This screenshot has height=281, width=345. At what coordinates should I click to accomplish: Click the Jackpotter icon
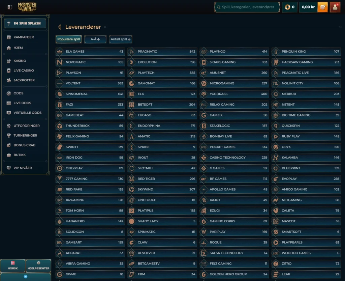(x=9, y=80)
